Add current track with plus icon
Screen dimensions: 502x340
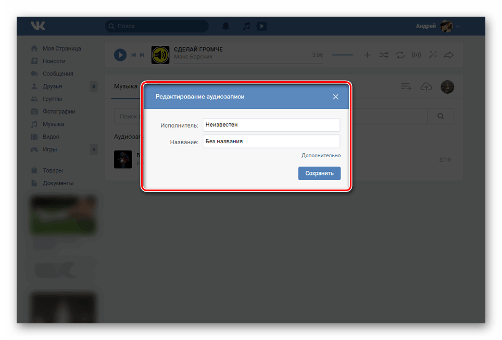[x=367, y=55]
